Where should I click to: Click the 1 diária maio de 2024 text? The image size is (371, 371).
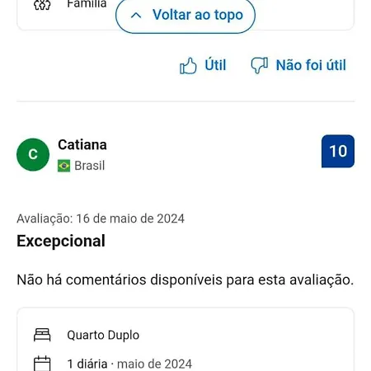(x=129, y=364)
